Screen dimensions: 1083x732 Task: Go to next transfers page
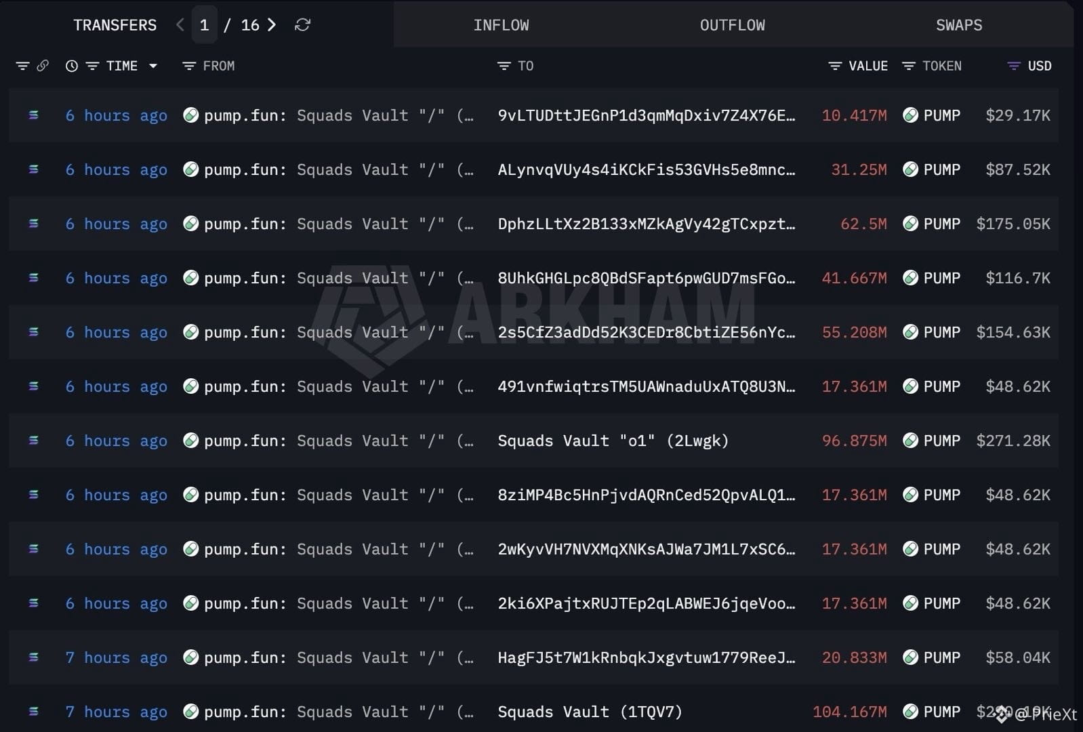[272, 25]
